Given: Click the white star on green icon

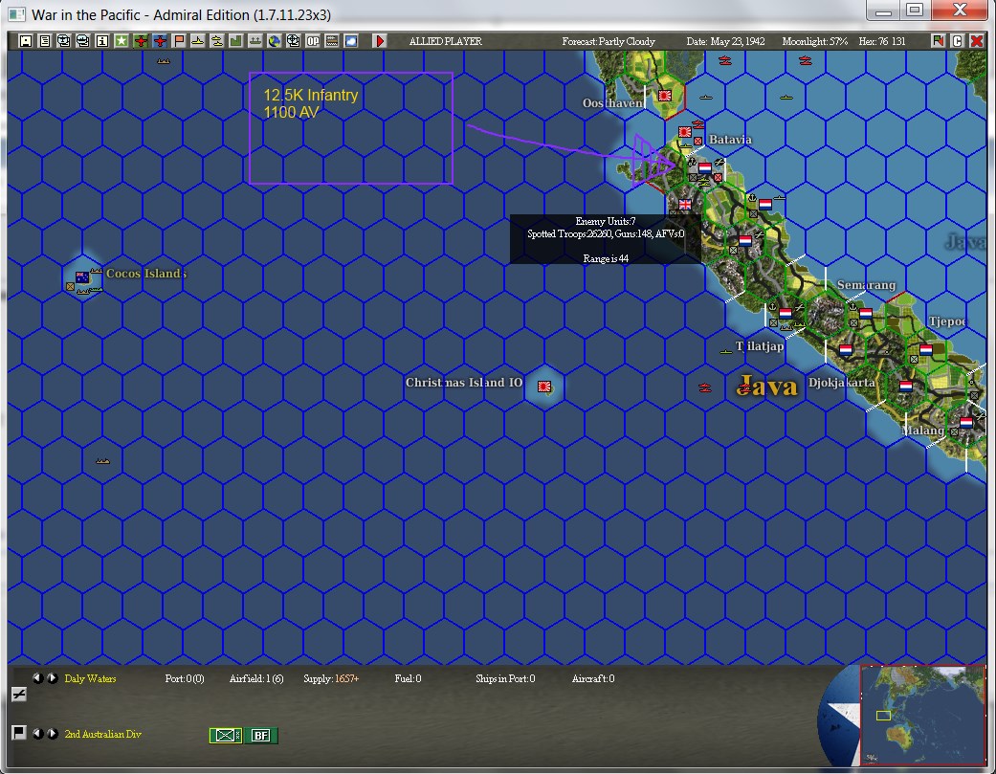Looking at the screenshot, I should tap(122, 41).
